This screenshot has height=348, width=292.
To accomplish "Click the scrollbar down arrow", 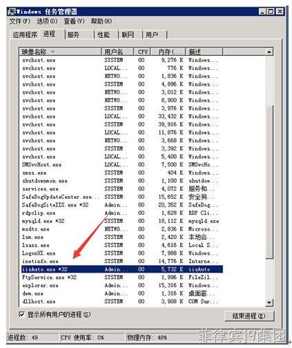I will [x=269, y=302].
